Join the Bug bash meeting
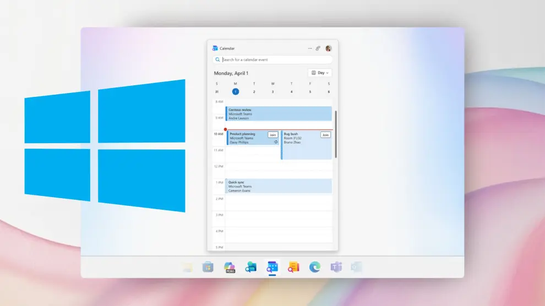545x306 pixels. coord(325,135)
